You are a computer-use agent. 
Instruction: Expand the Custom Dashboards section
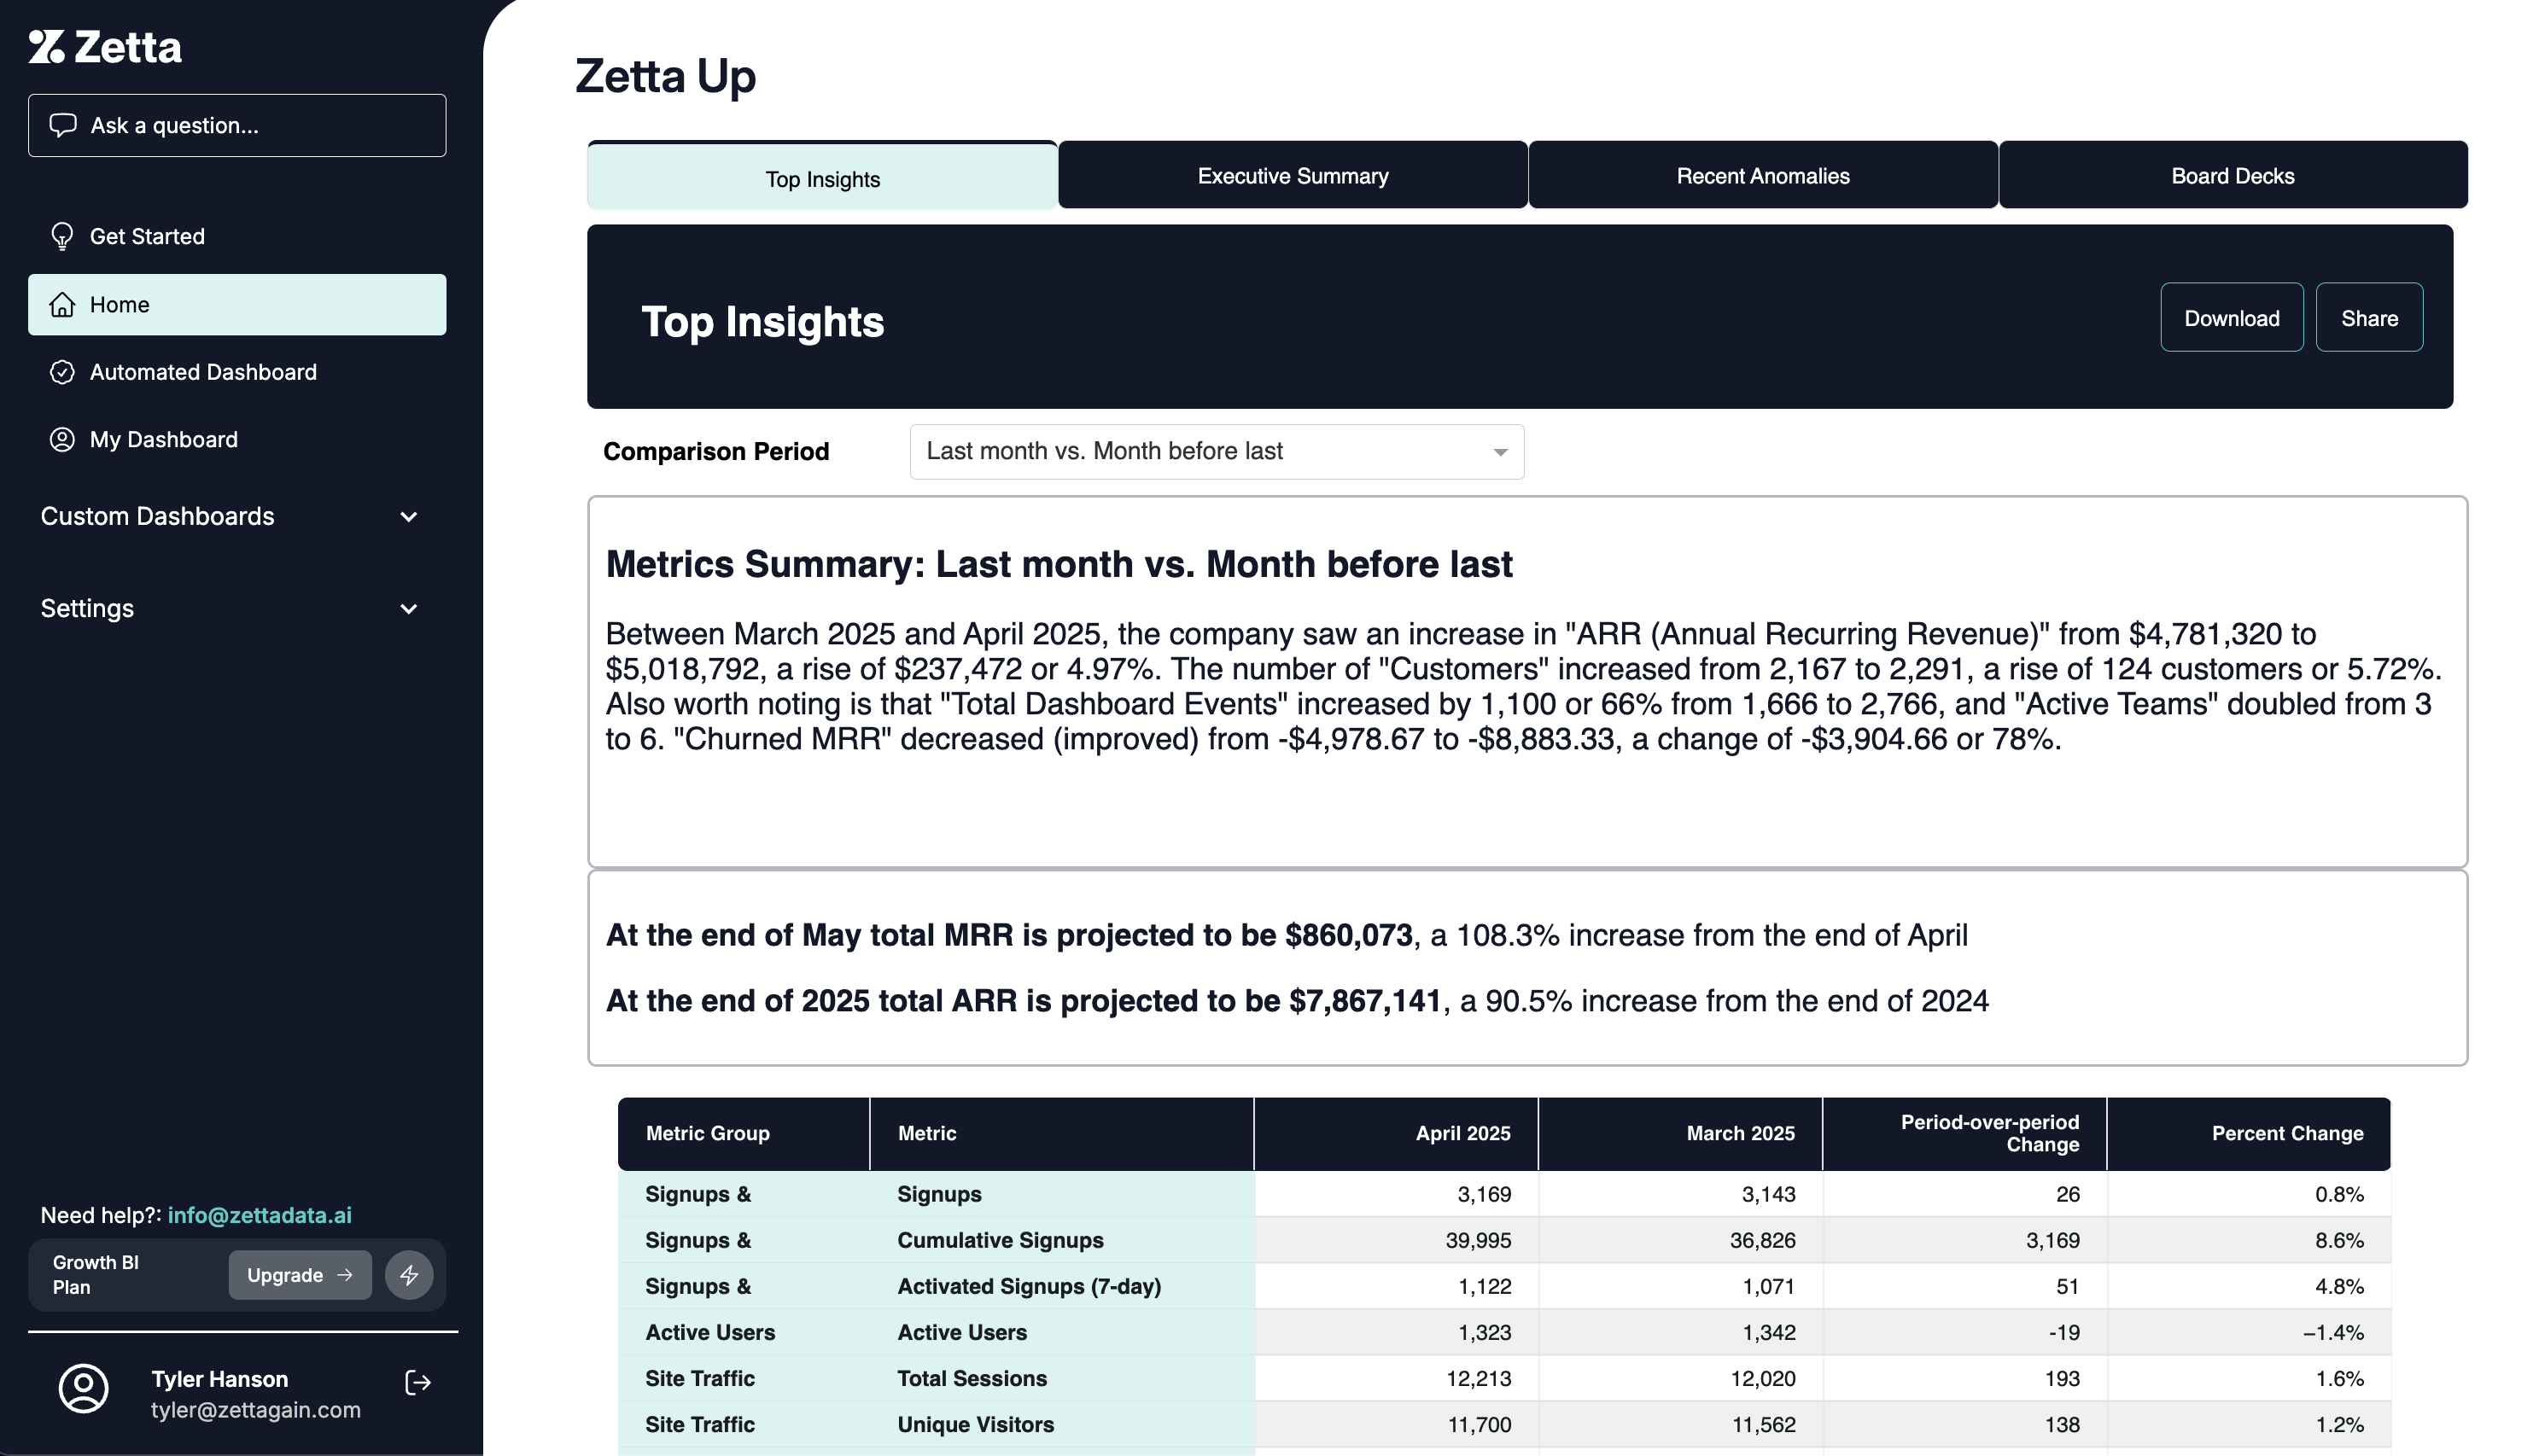408,517
